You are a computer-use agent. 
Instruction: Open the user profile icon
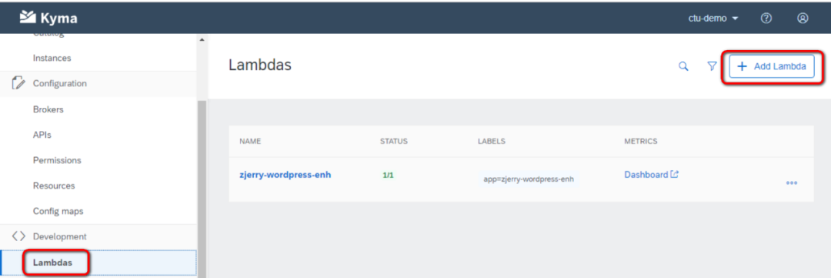(x=803, y=18)
